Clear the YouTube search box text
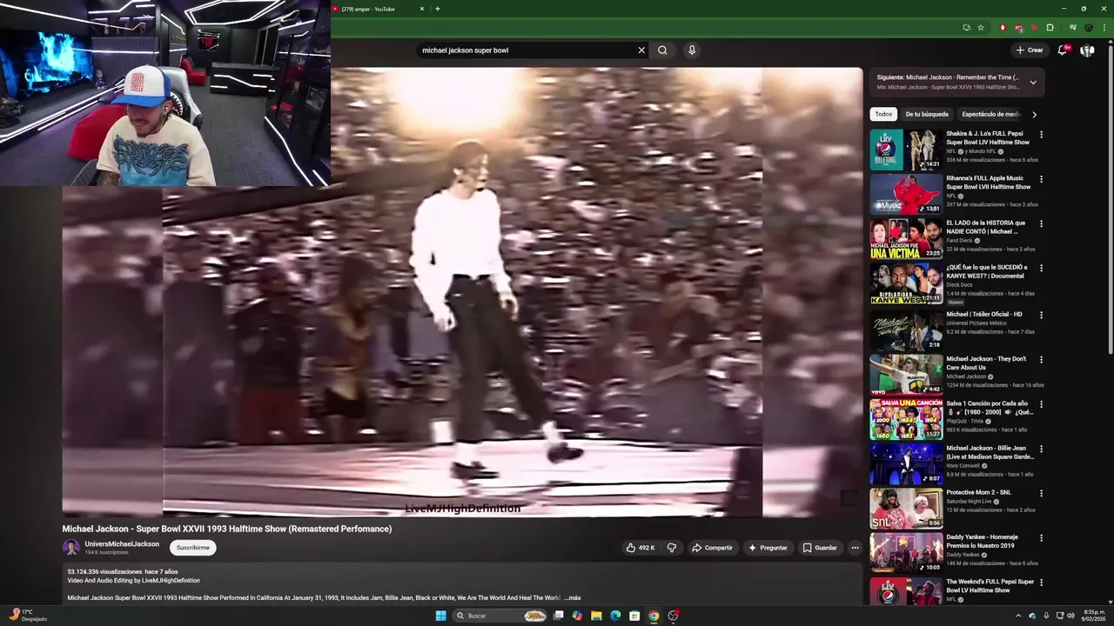This screenshot has width=1114, height=626. [641, 50]
